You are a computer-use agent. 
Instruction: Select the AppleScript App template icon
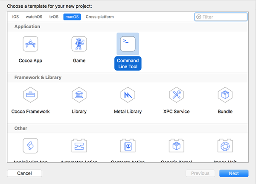tap(30, 146)
